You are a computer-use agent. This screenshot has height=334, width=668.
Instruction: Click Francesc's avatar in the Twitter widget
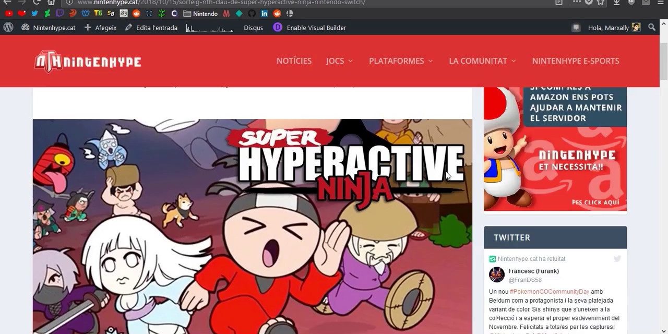pos(497,275)
